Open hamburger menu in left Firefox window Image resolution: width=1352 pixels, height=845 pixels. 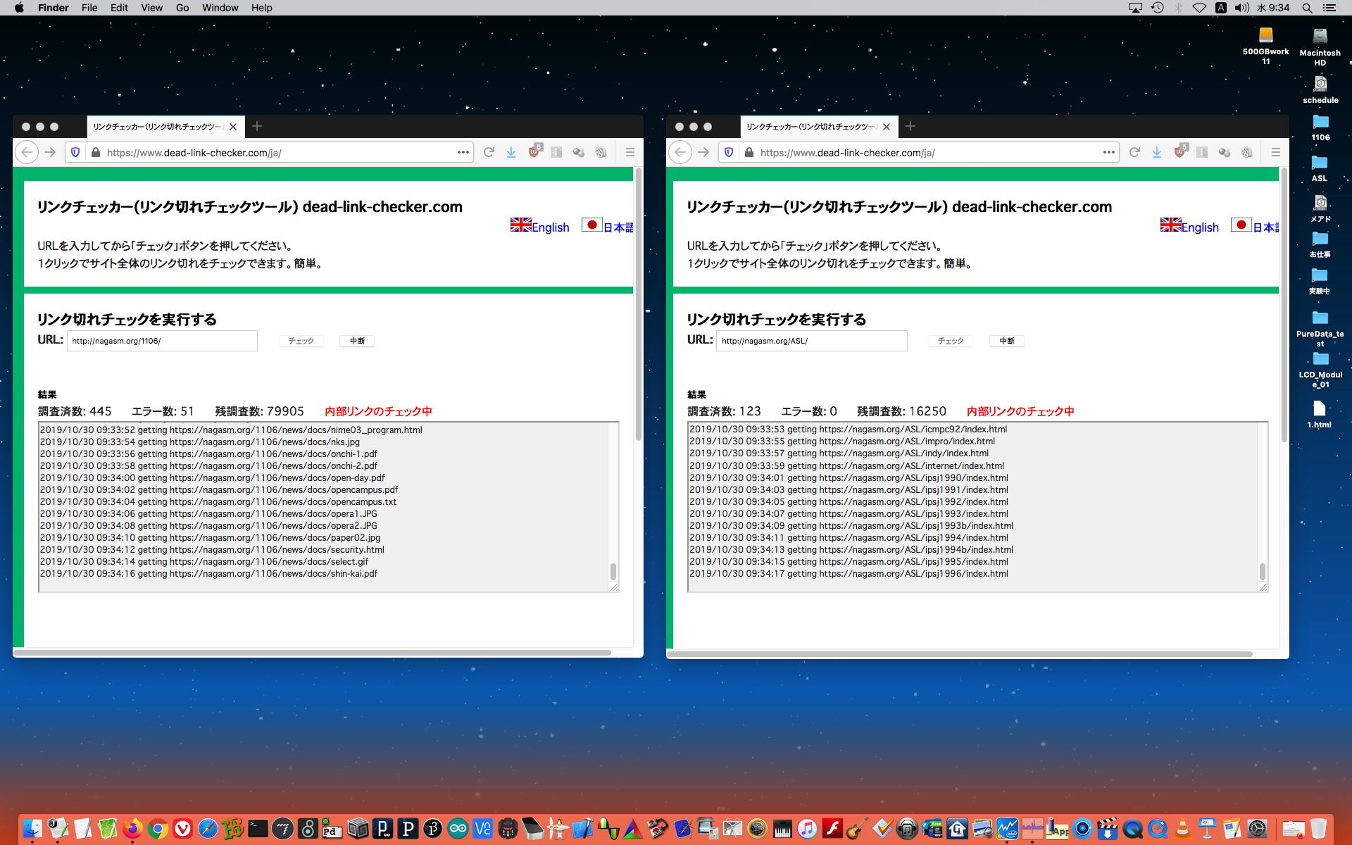coord(630,152)
